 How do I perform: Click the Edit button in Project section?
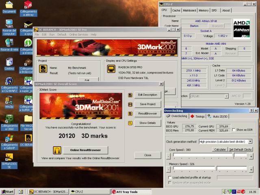(x=88, y=79)
